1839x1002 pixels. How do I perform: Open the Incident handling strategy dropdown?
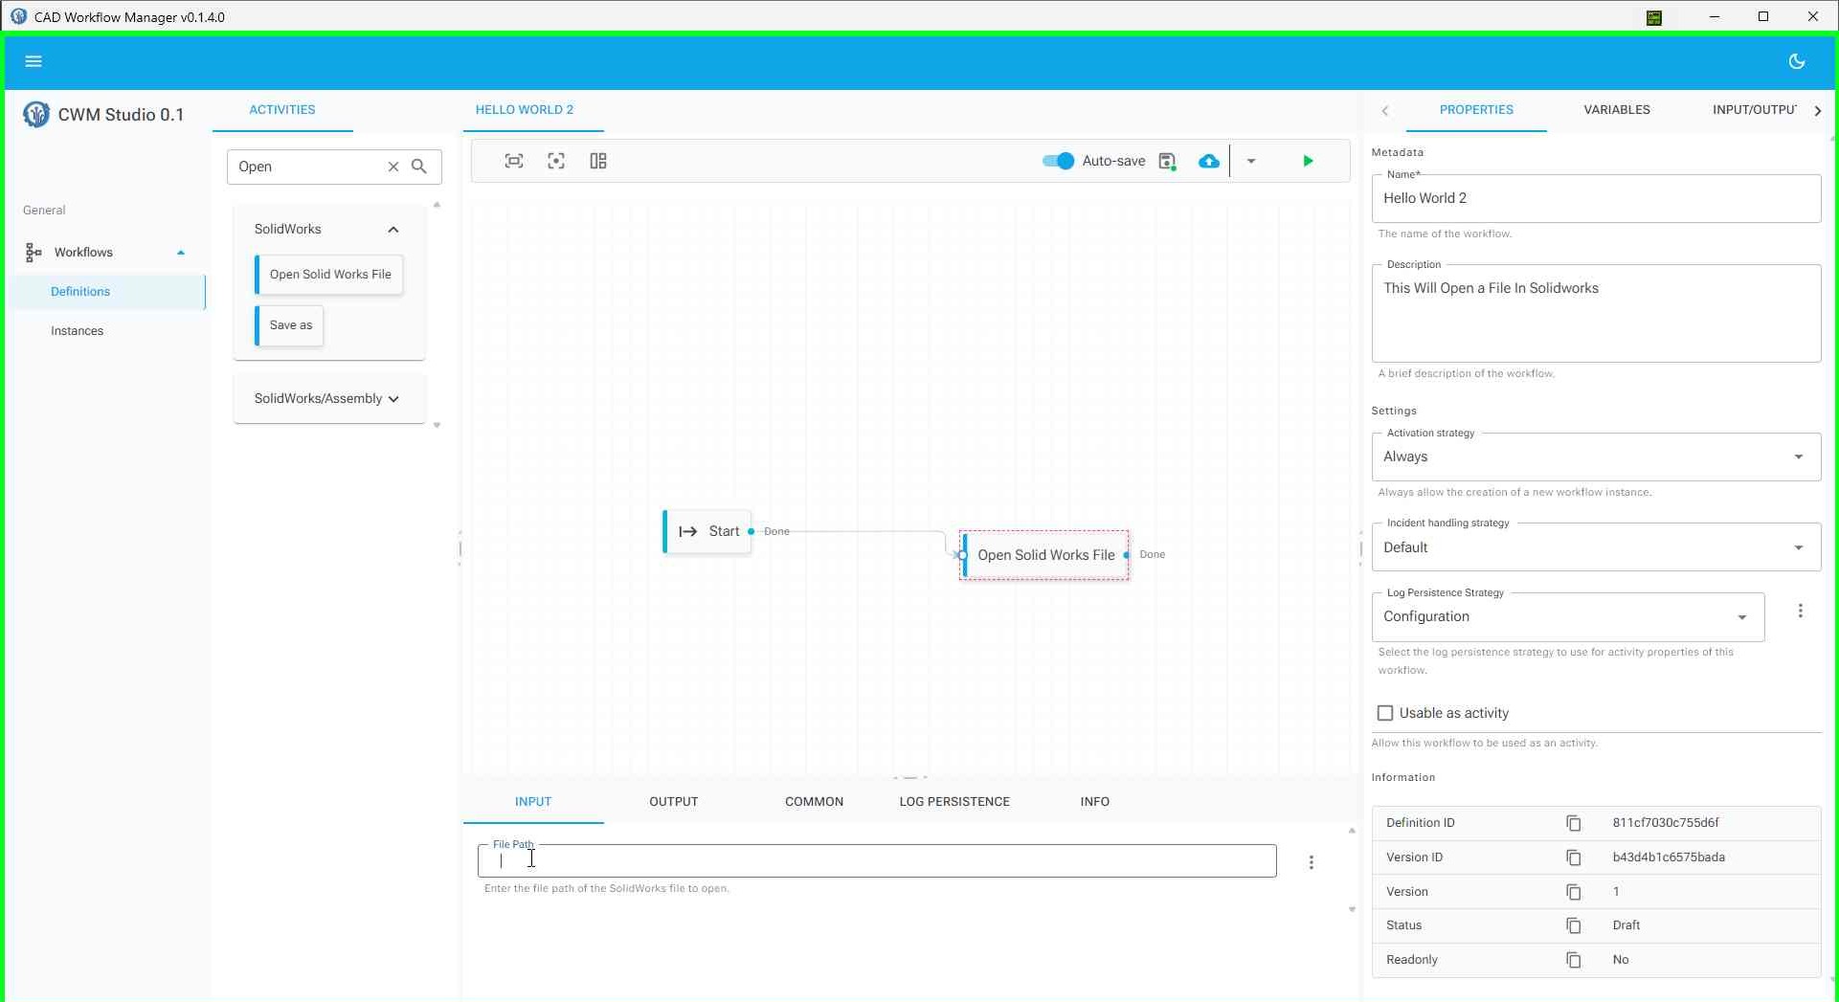pos(1595,547)
